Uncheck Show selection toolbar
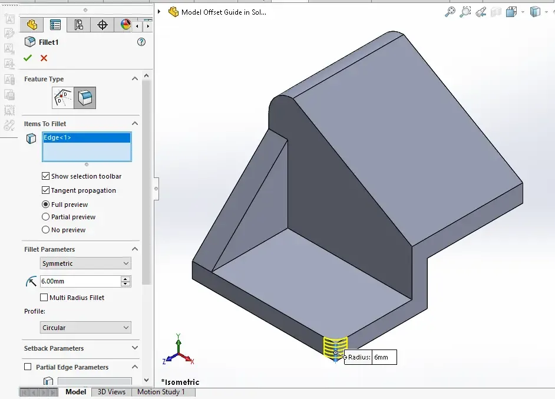Viewport: 555px width, 399px height. tap(46, 176)
